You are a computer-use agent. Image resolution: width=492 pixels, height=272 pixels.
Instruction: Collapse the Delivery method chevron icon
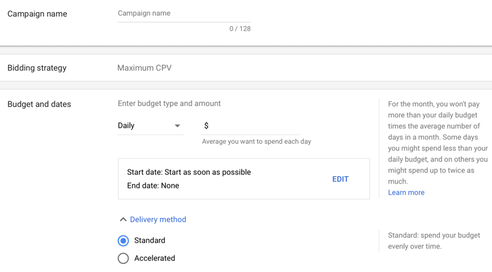coord(123,220)
